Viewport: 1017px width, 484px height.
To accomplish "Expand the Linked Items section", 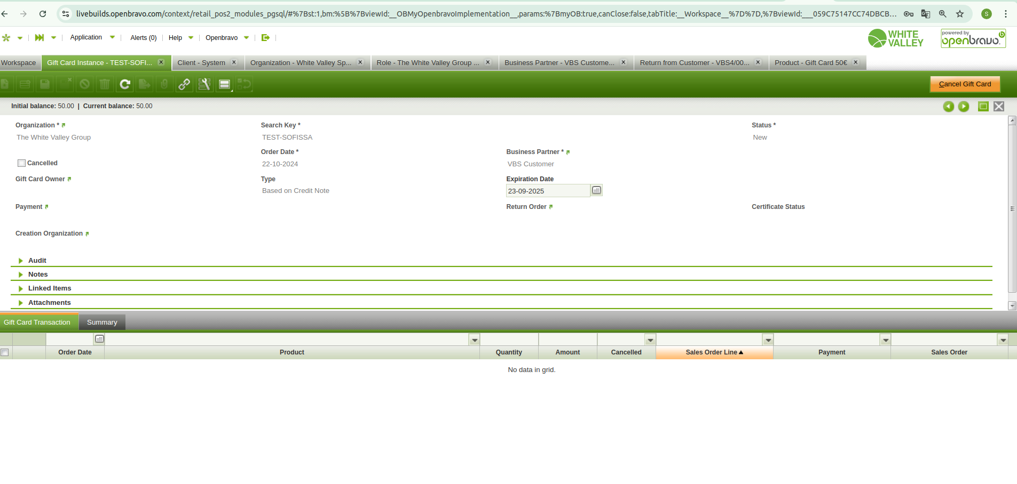I will pos(50,288).
